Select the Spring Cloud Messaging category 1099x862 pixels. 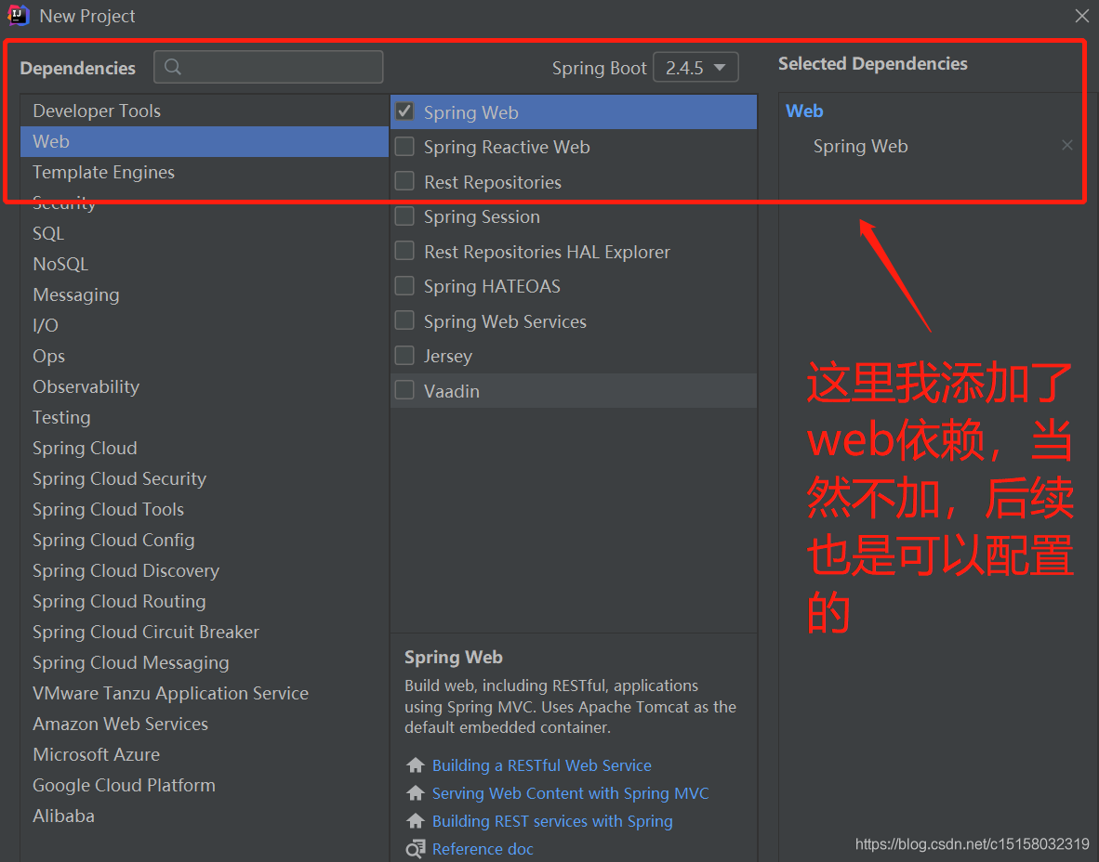pyautogui.click(x=204, y=662)
